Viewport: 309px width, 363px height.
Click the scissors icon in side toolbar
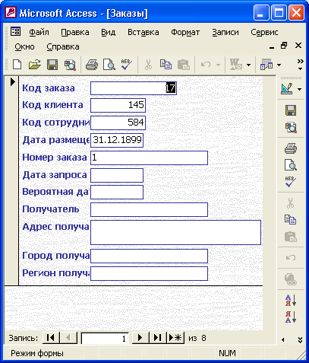291,203
